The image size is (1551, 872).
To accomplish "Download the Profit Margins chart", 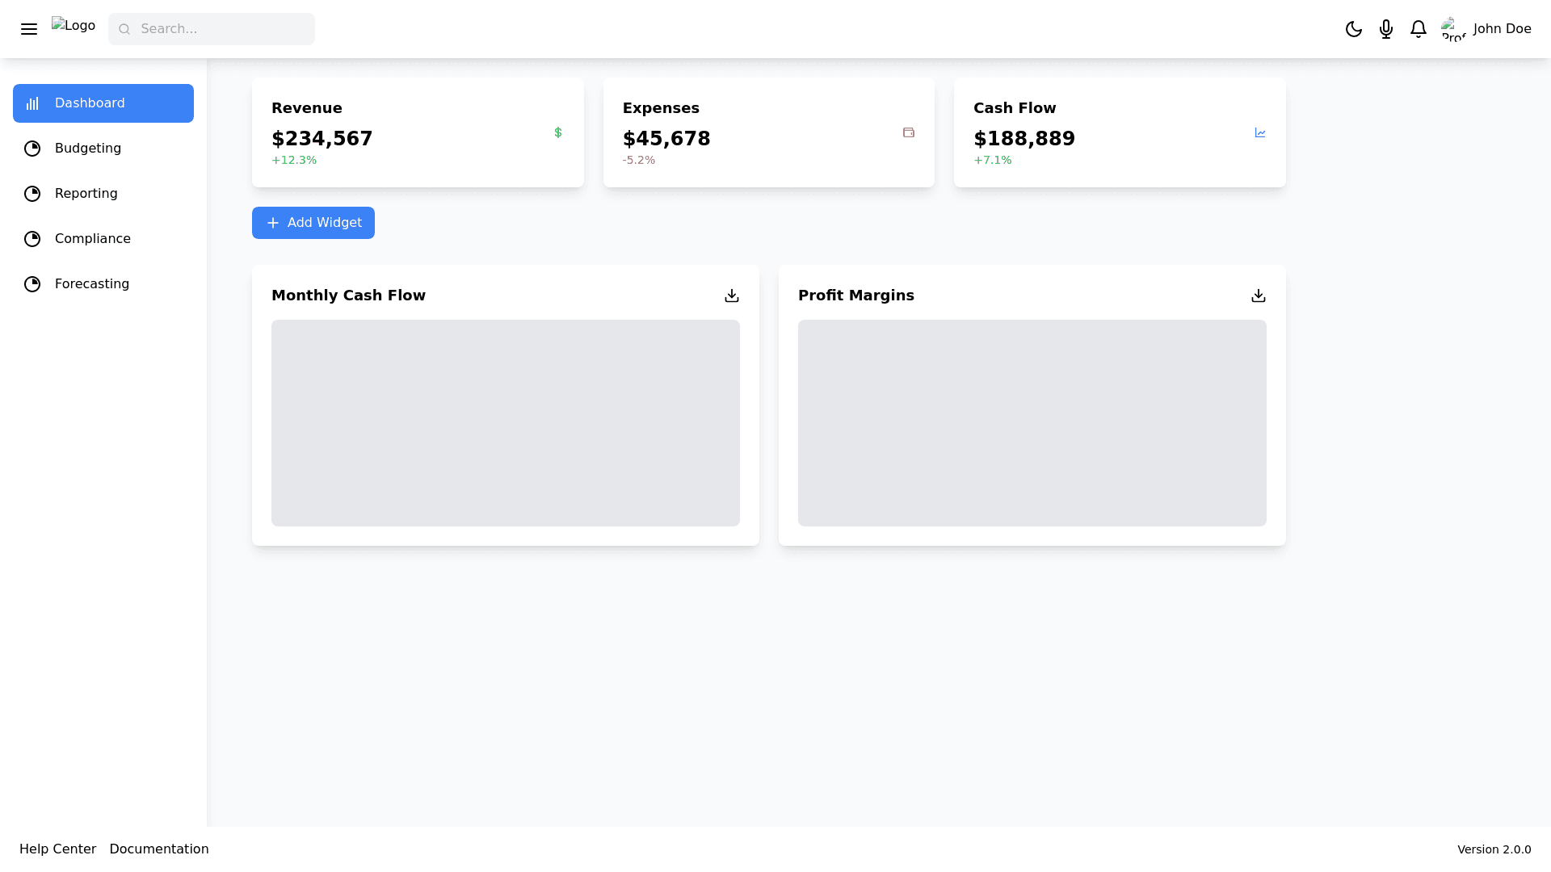I will click(x=1259, y=296).
